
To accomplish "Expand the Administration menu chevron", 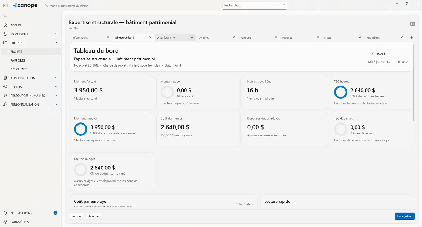I will coord(56,78).
